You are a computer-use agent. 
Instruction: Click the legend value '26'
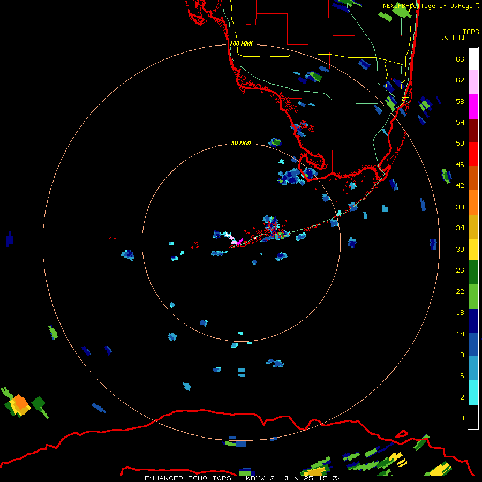(460, 270)
